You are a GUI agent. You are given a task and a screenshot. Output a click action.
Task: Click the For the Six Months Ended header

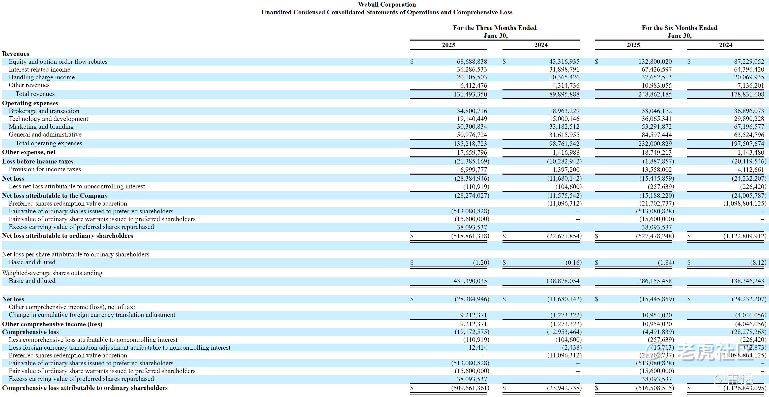click(679, 28)
